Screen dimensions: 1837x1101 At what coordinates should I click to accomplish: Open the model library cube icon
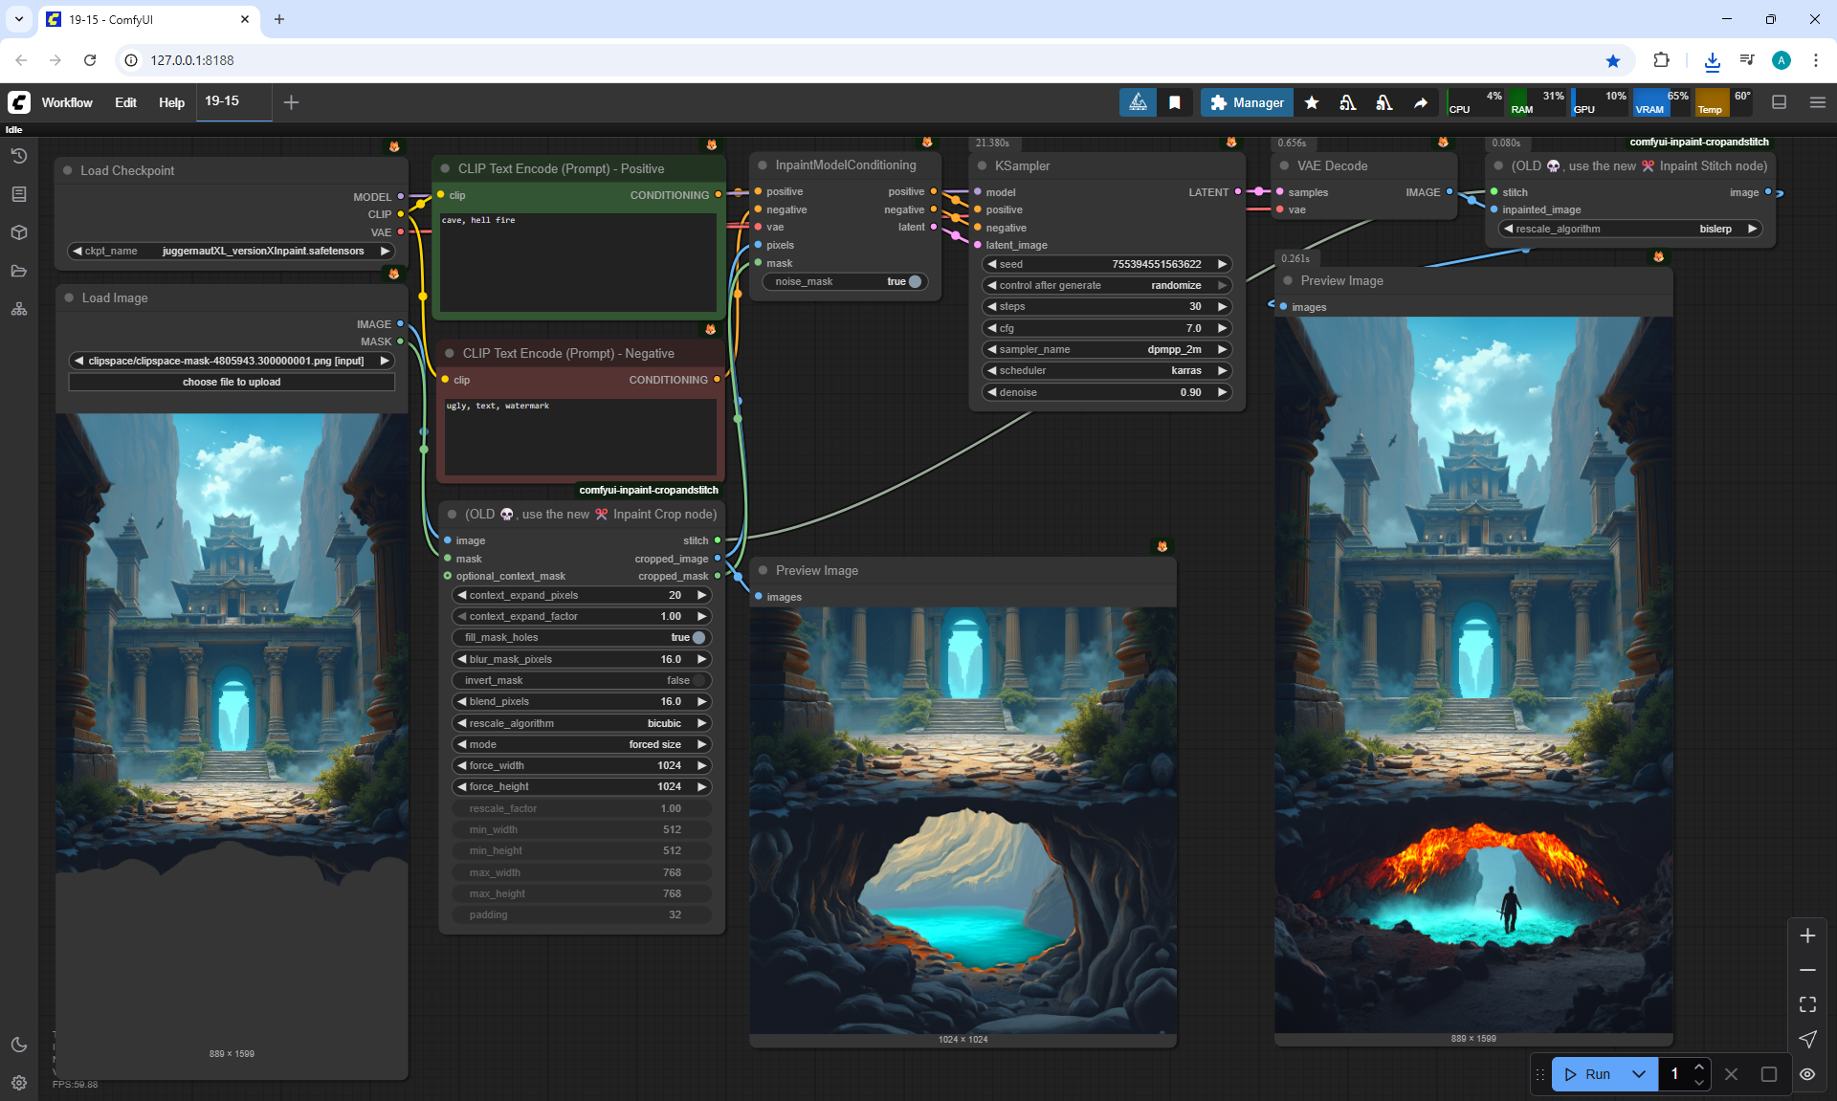(x=19, y=232)
